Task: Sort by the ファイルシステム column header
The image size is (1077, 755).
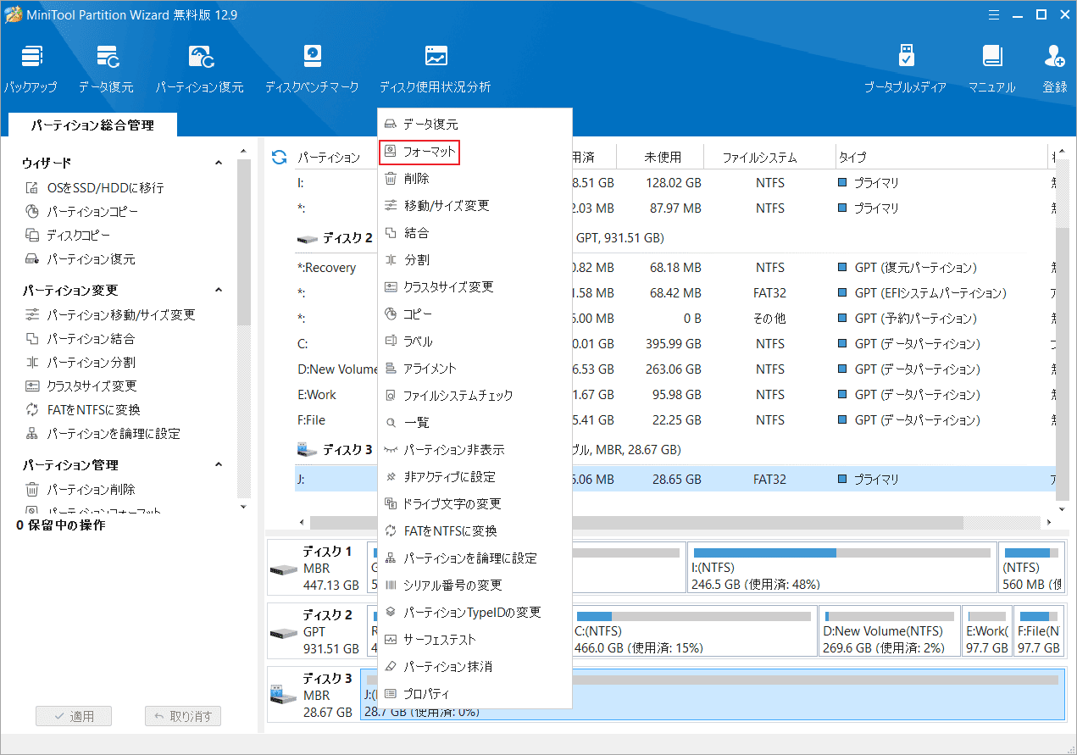Action: tap(759, 158)
